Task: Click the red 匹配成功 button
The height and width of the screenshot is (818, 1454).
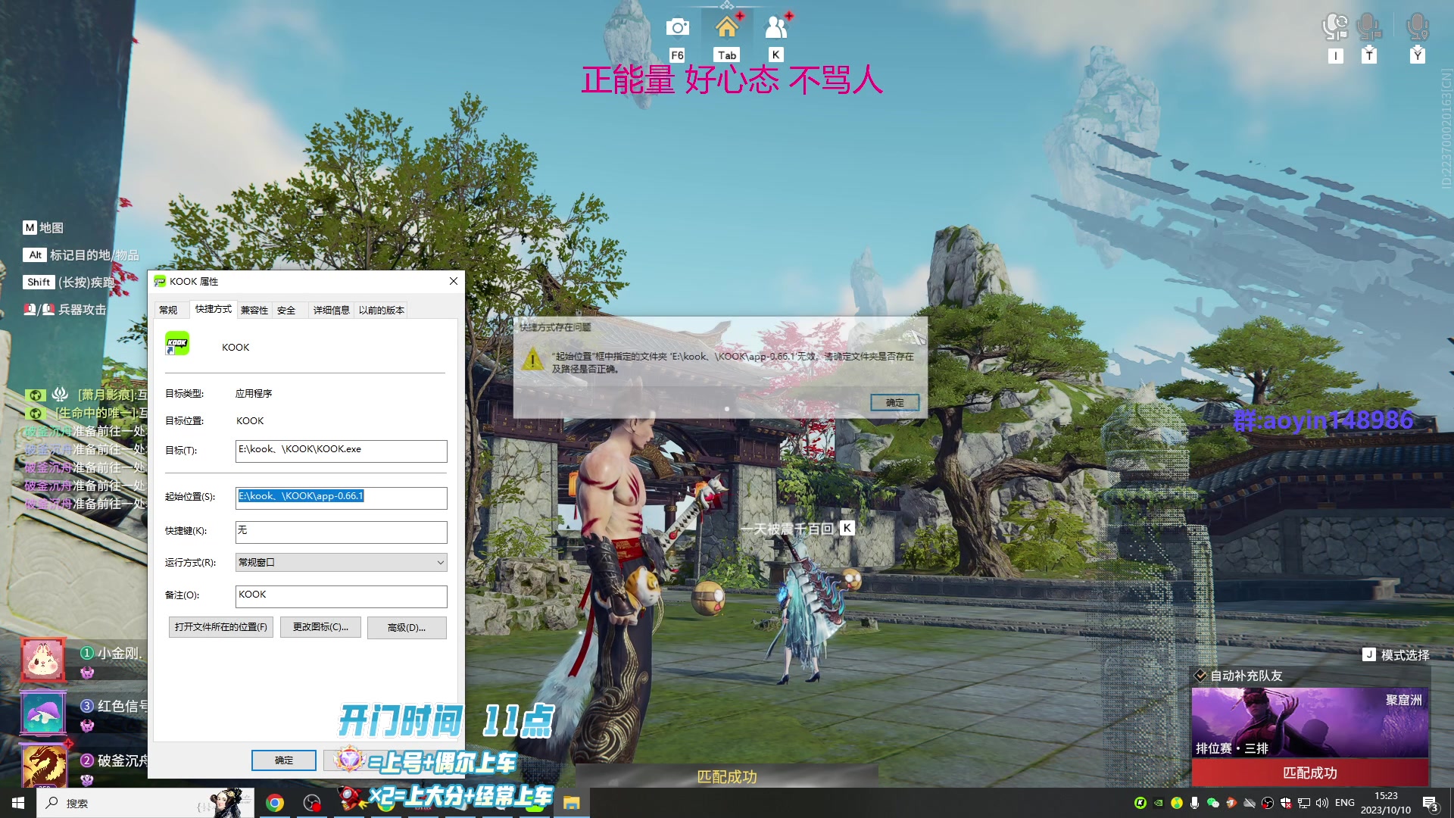Action: [1310, 773]
